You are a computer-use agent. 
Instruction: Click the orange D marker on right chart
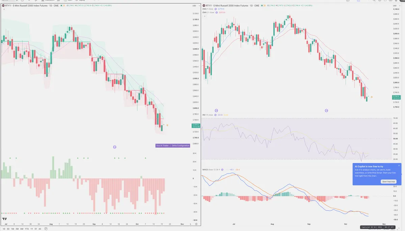372,97
